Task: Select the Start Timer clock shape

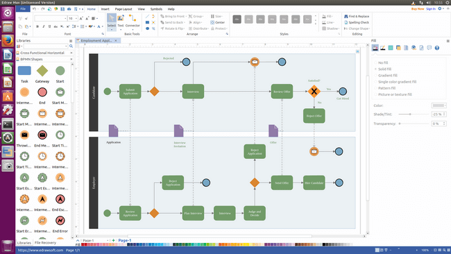Action: pyautogui.click(x=60, y=135)
